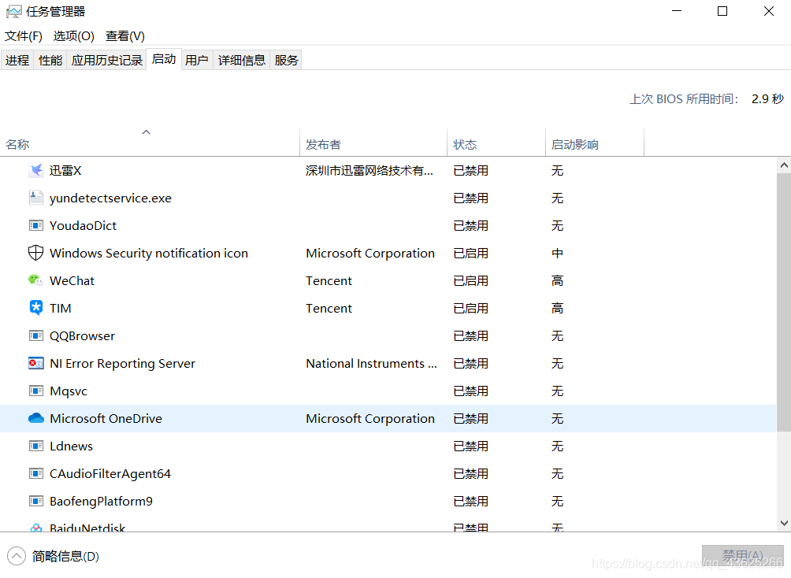Click the 禁用(A) button
The height and width of the screenshot is (578, 791).
[742, 556]
